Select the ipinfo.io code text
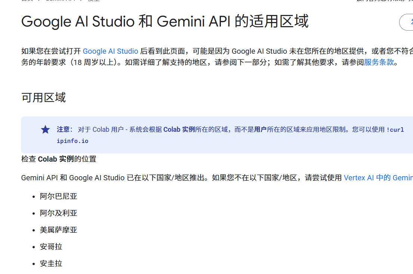413x274 pixels. pyautogui.click(x=73, y=141)
